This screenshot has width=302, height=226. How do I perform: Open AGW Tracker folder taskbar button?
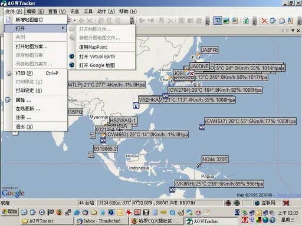click(x=47, y=221)
